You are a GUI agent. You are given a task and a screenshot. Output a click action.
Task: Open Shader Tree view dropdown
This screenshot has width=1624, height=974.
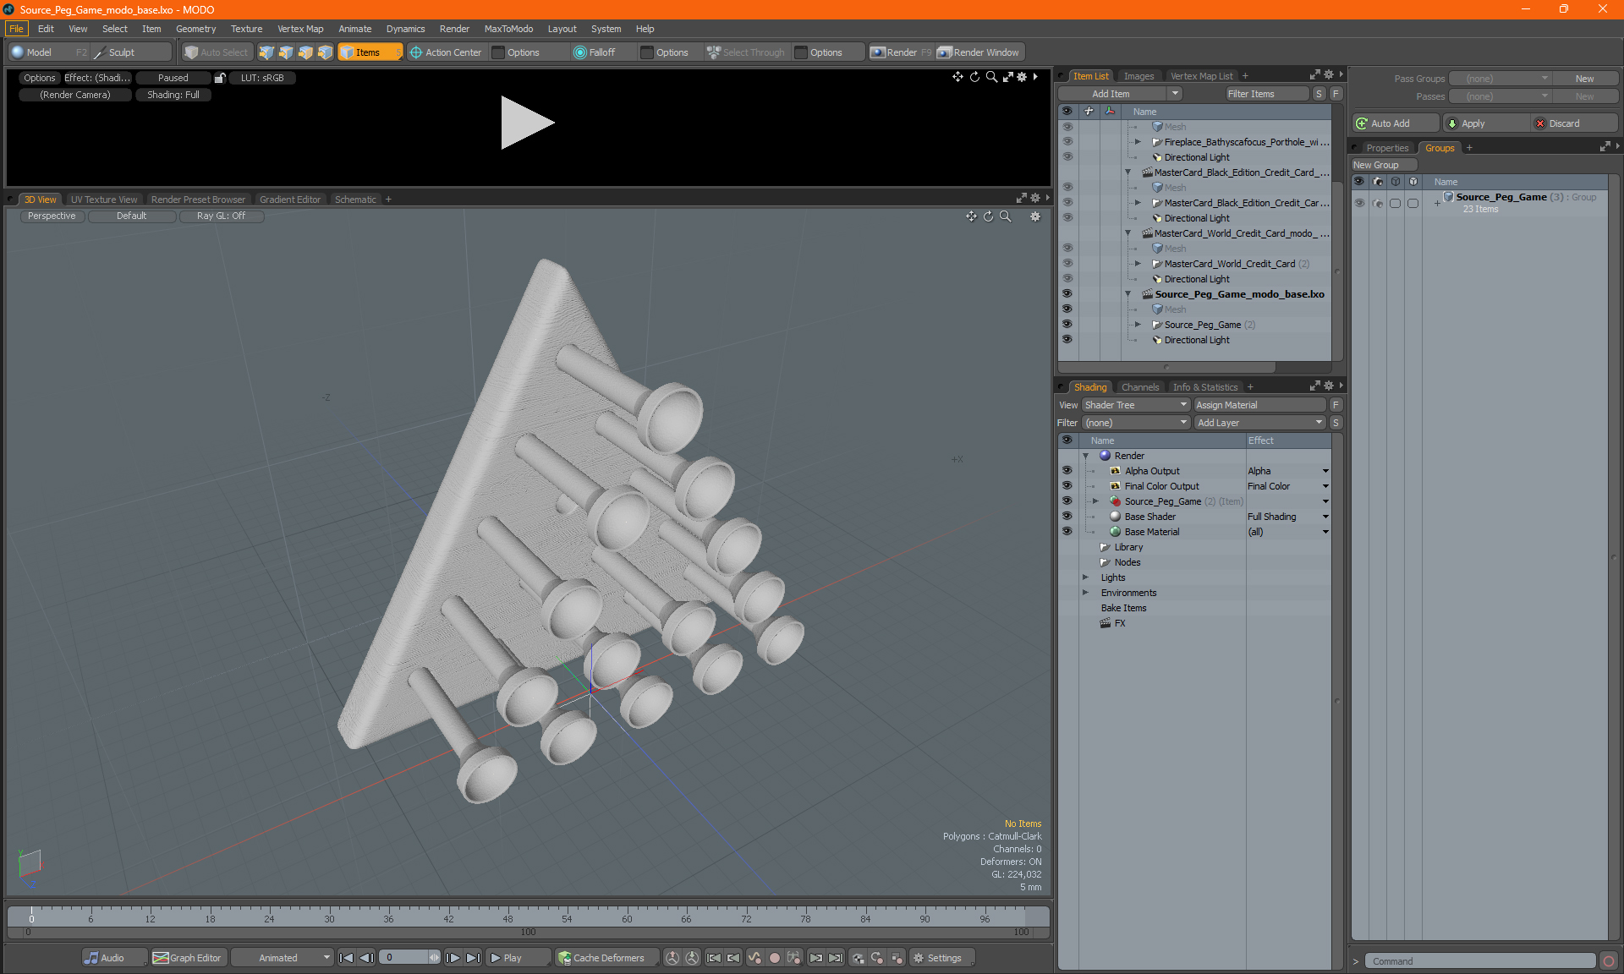click(x=1136, y=405)
